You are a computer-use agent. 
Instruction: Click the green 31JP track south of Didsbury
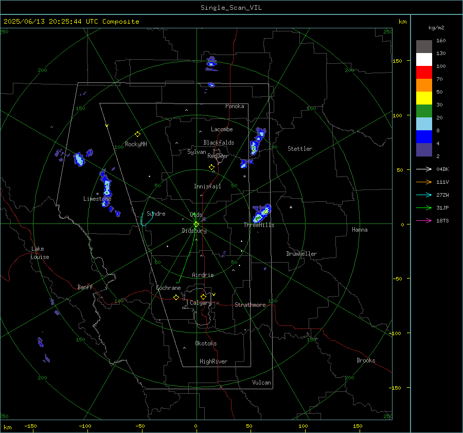186,254
